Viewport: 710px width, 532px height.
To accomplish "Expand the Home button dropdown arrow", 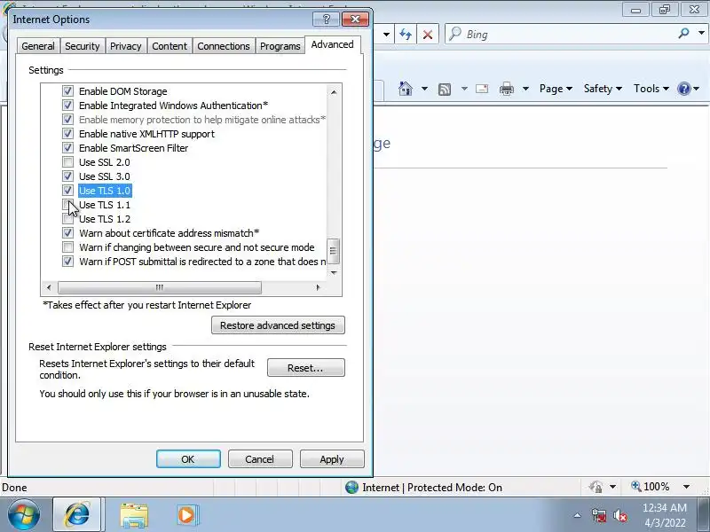I will 424,89.
